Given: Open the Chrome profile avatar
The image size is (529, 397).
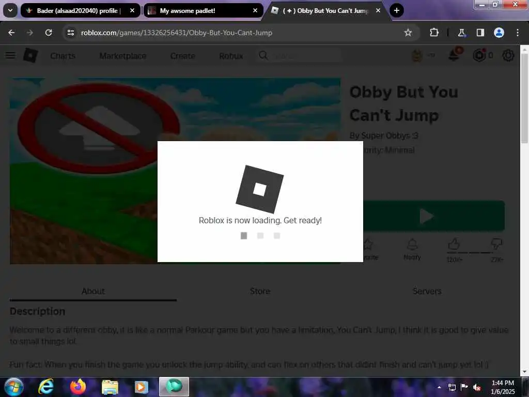Looking at the screenshot, I should 499,33.
